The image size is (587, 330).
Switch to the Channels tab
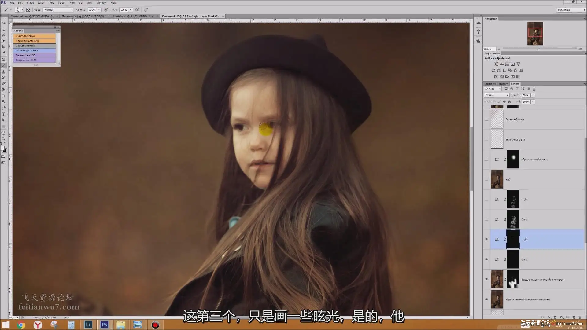pos(490,84)
